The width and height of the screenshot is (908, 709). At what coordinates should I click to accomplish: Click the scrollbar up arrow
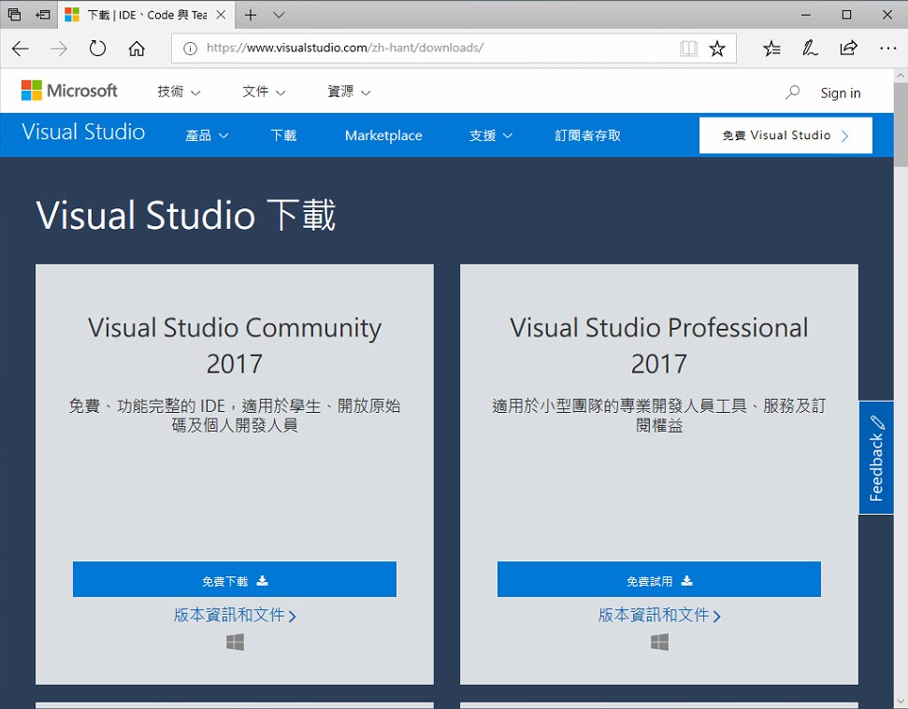[x=901, y=76]
